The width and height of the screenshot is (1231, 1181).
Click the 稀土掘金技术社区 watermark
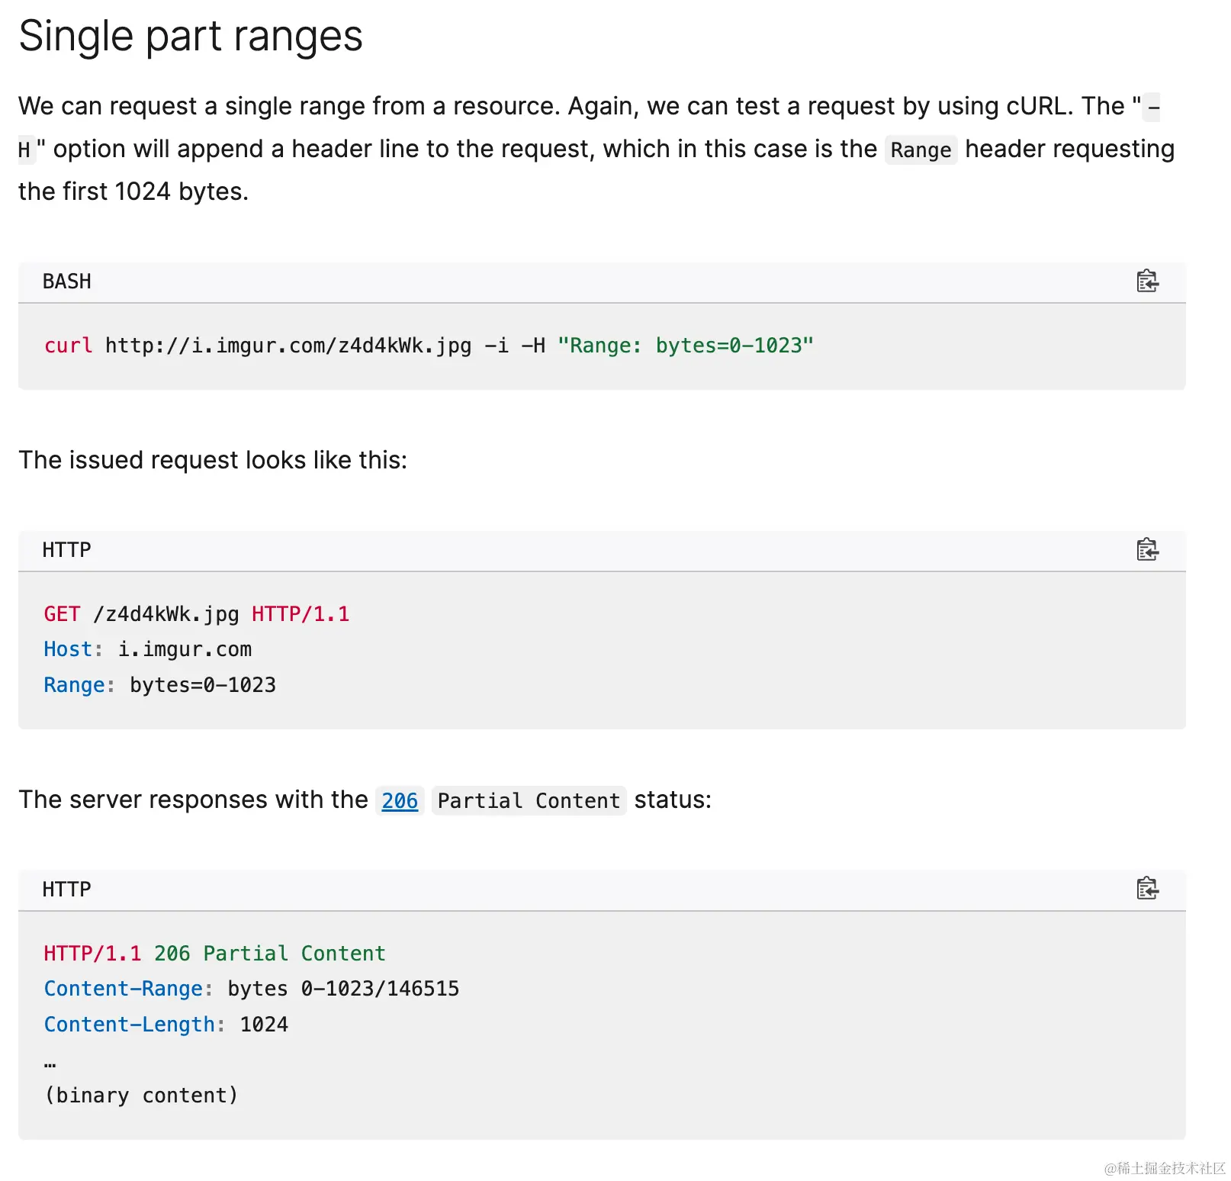1164,1168
